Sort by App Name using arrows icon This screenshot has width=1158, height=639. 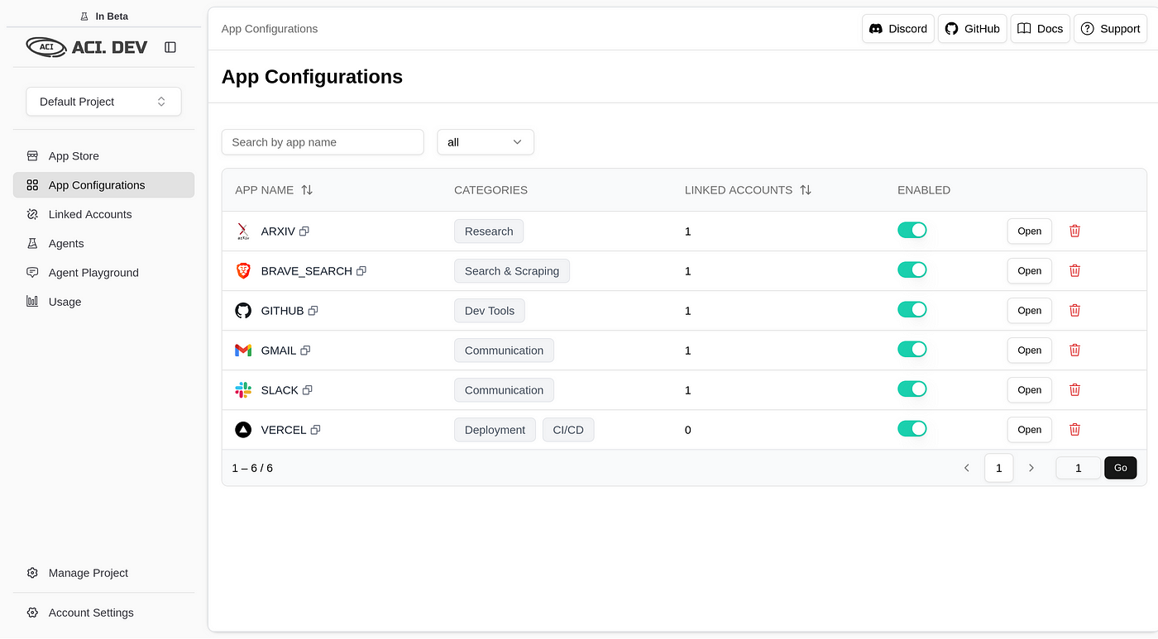point(307,190)
